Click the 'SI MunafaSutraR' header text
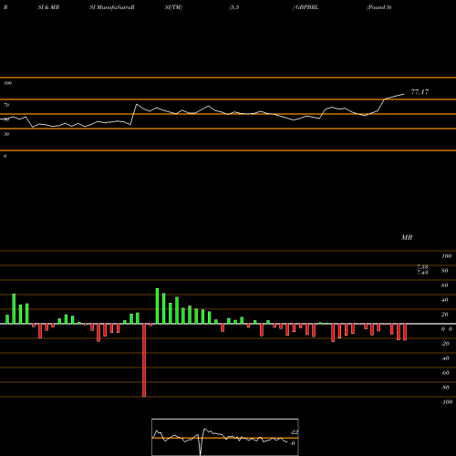Screen dimensions: 456x456 click(112, 7)
